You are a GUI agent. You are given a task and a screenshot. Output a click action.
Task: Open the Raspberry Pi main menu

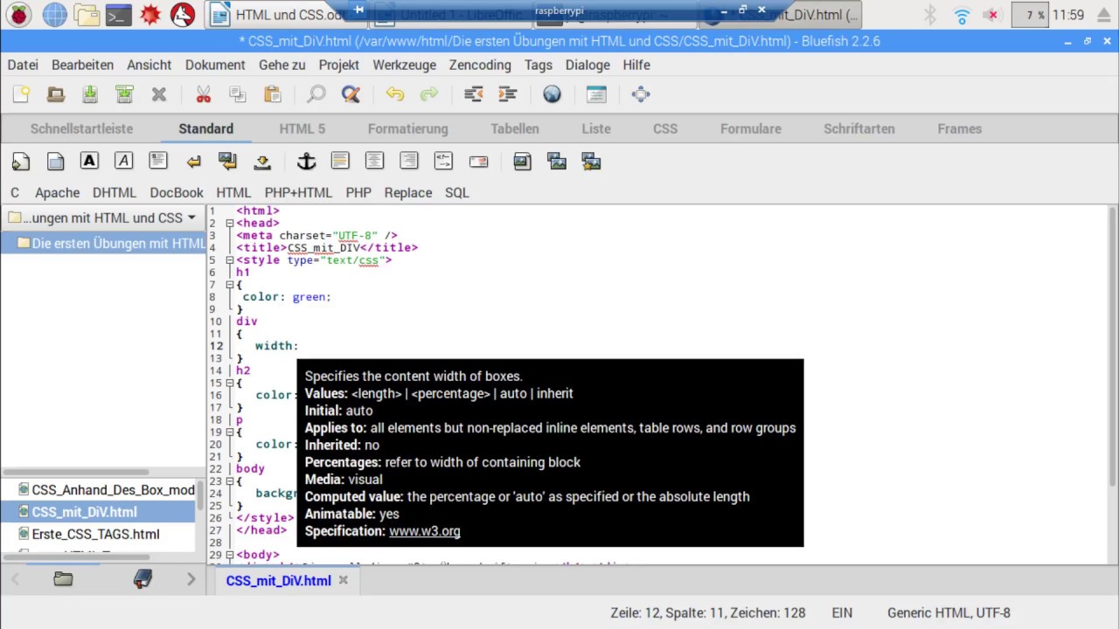(x=18, y=15)
